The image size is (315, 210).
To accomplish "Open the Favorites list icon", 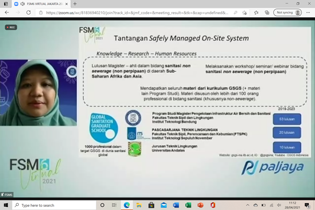I will (256, 13).
